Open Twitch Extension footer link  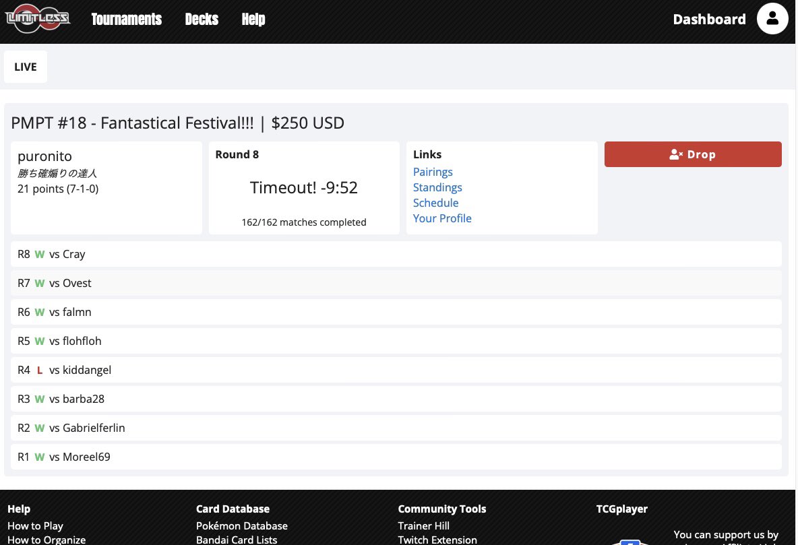pyautogui.click(x=437, y=540)
